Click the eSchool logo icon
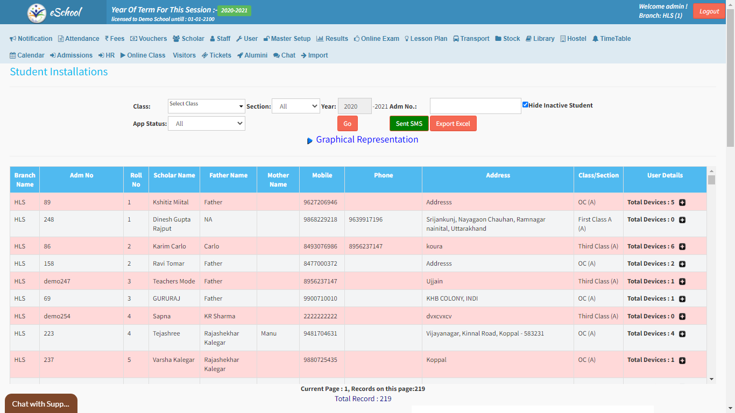The height and width of the screenshot is (413, 735). 37,12
